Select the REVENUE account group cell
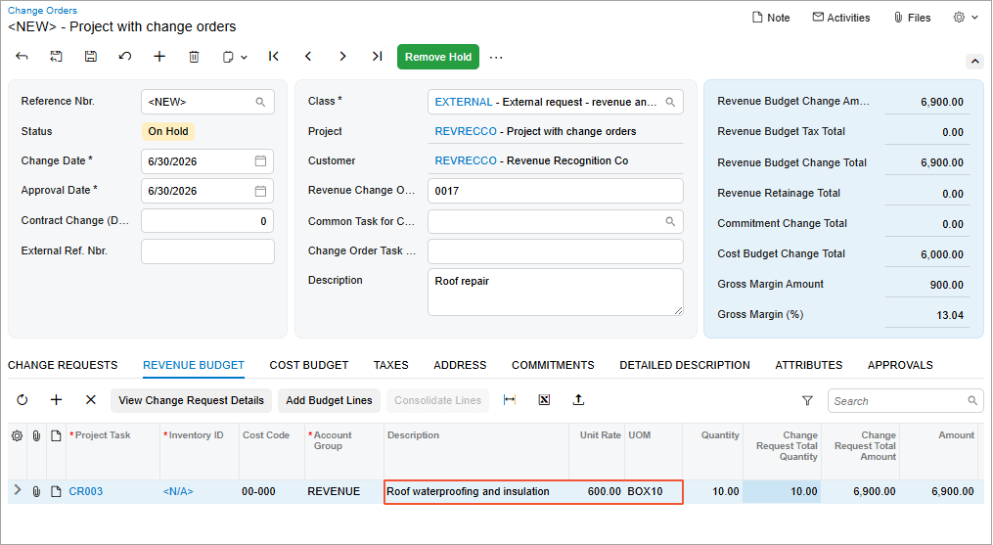 (343, 491)
